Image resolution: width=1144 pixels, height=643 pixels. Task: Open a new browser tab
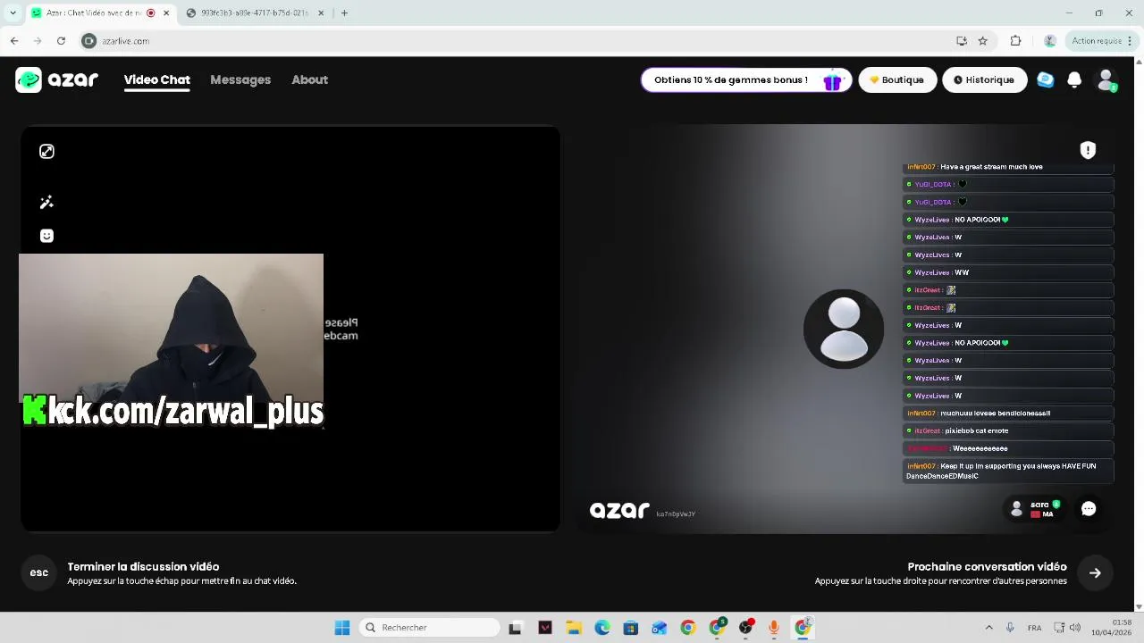[x=344, y=13]
